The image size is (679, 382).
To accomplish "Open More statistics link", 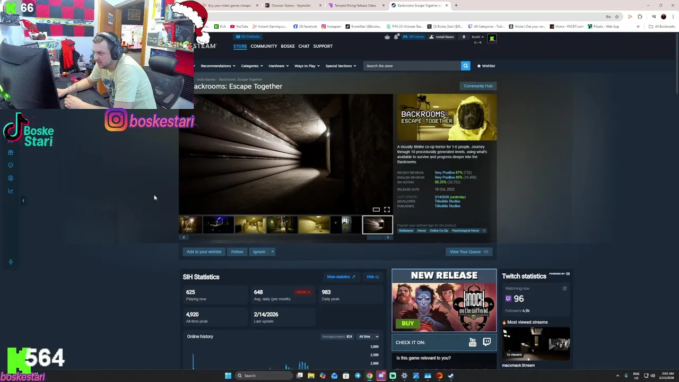I will click(x=341, y=277).
